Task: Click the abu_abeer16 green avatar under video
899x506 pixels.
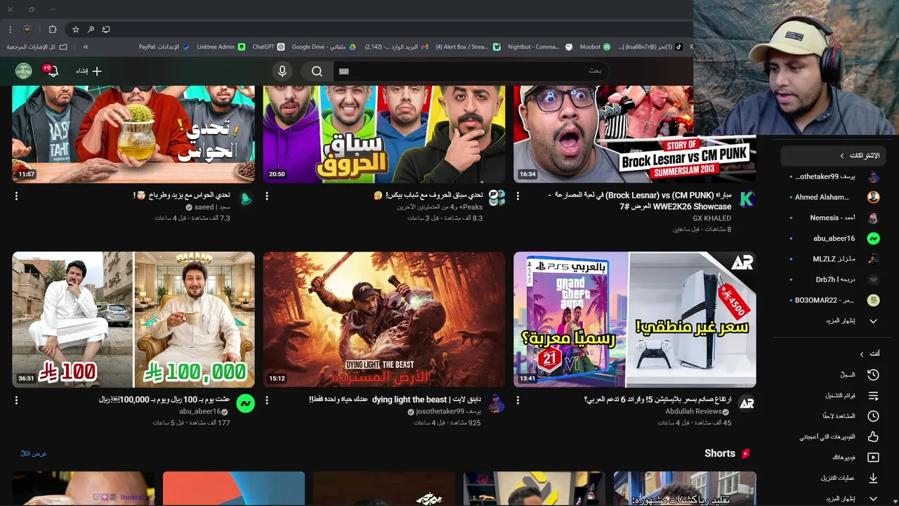Action: tap(245, 403)
